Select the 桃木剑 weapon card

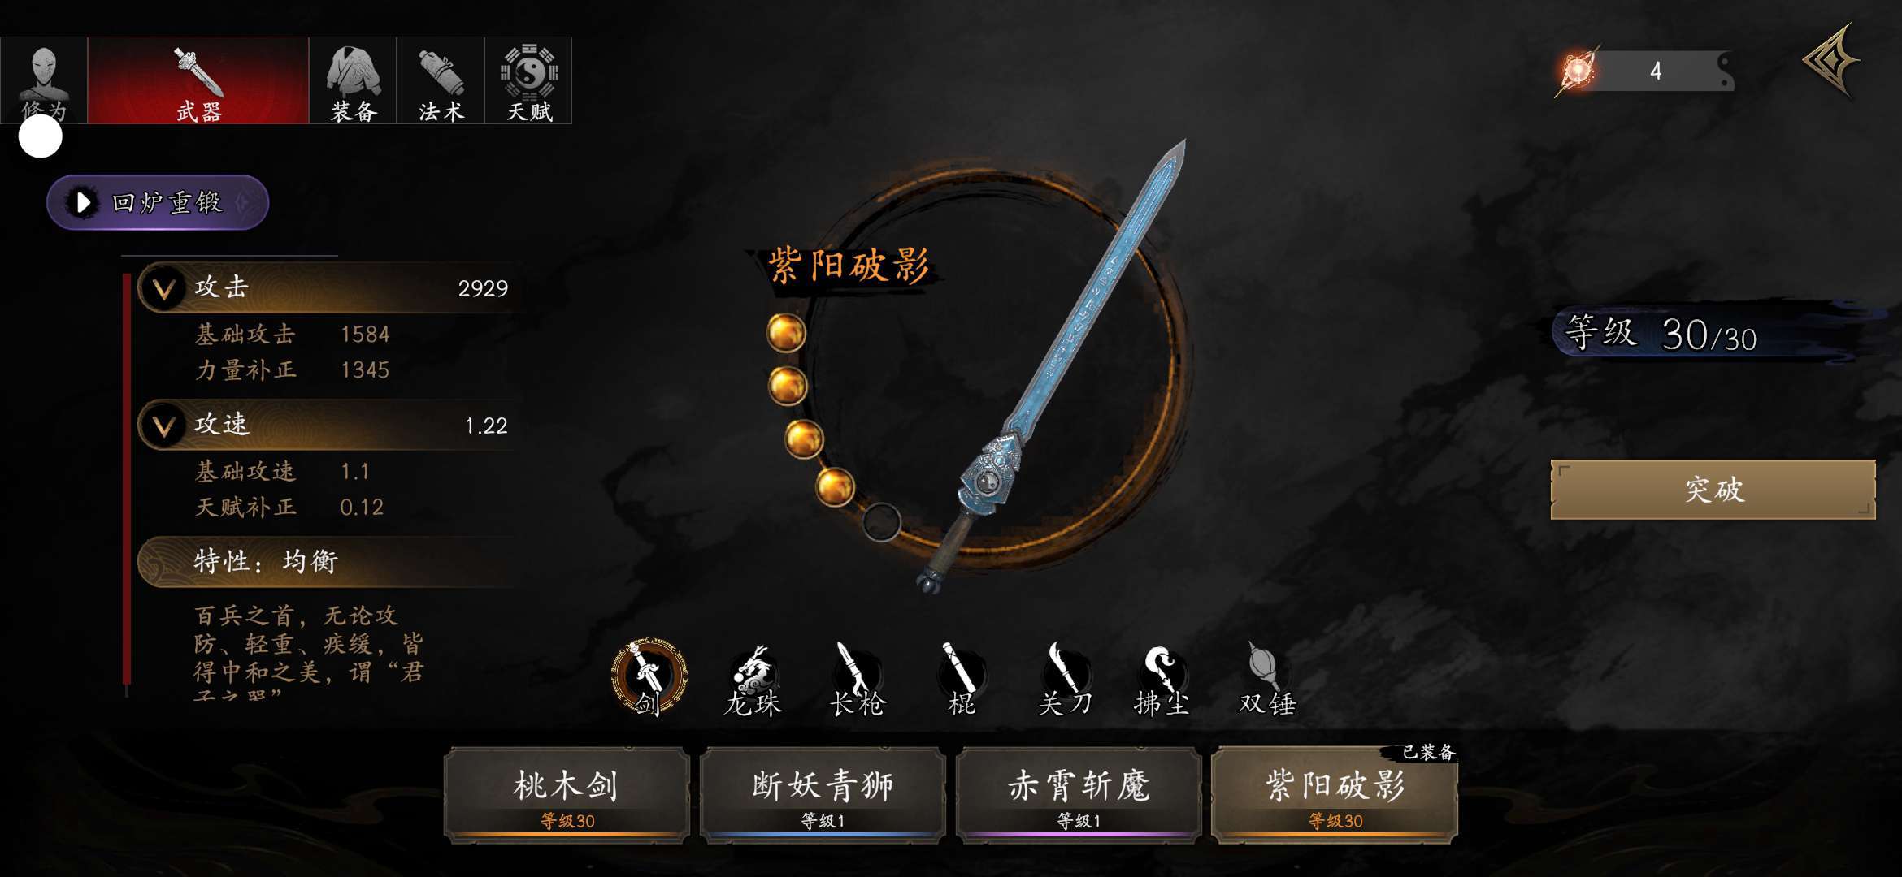pyautogui.click(x=567, y=794)
